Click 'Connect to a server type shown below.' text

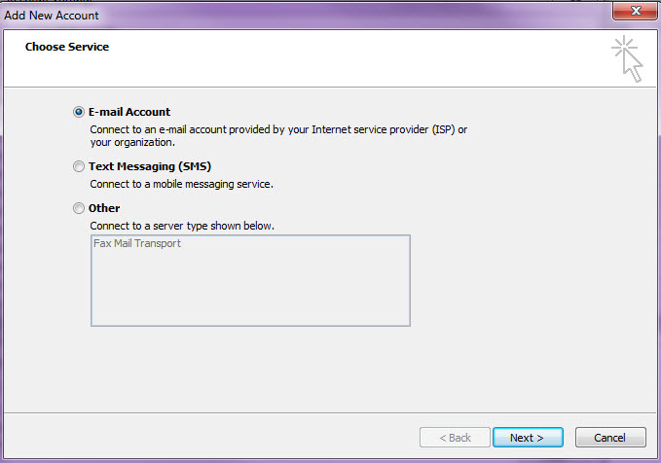click(182, 226)
